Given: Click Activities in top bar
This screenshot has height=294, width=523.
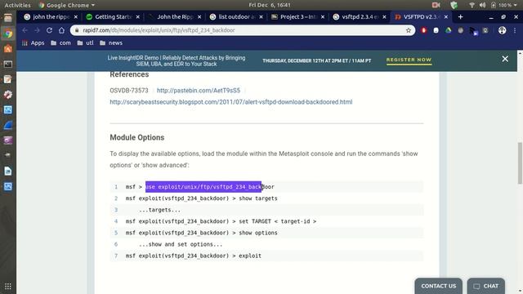Looking at the screenshot, I should pos(17,5).
